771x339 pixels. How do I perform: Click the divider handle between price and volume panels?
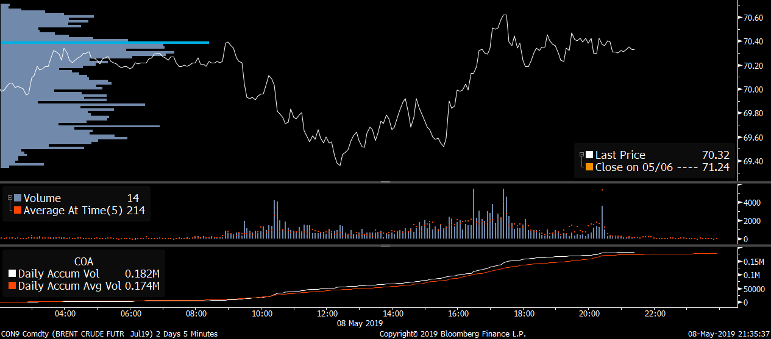[385, 182]
